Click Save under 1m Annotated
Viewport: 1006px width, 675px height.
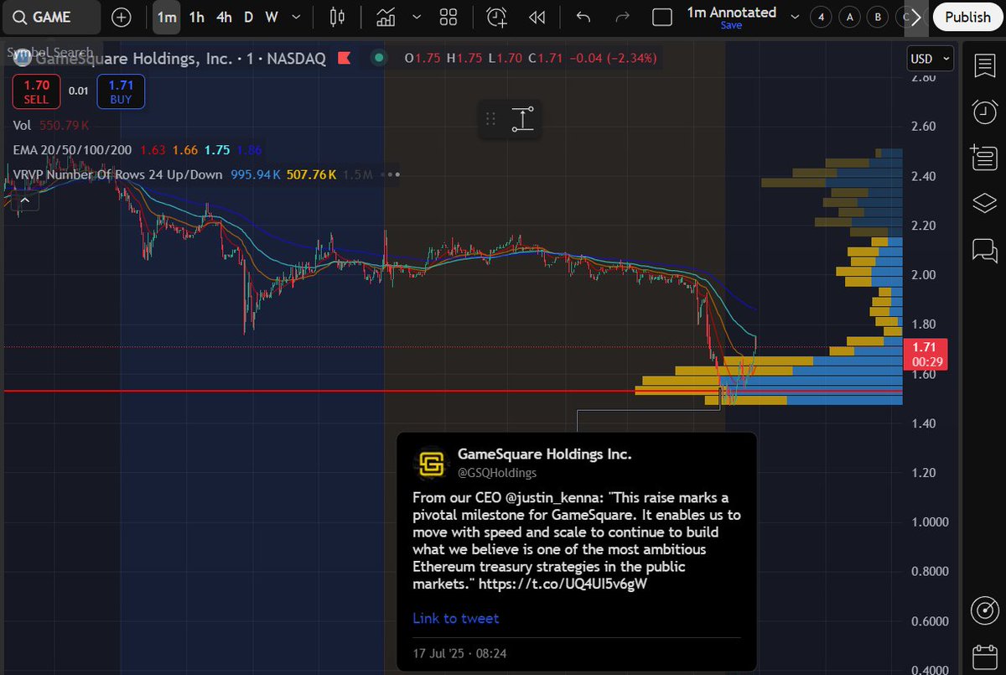(x=731, y=26)
